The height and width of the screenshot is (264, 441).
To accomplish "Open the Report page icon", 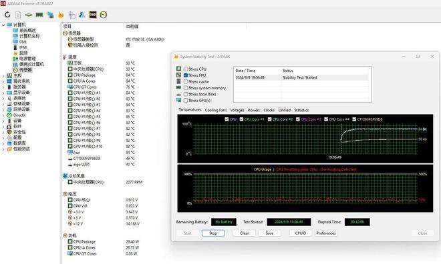I will click(18, 15).
